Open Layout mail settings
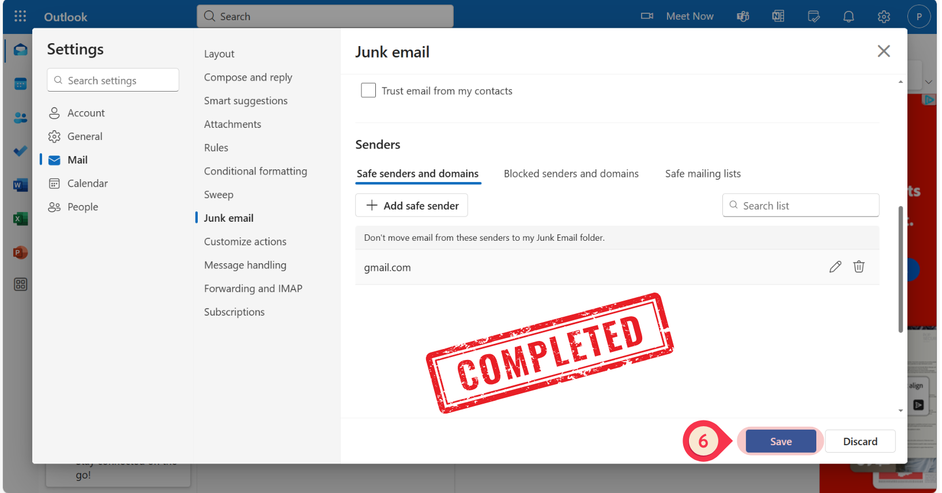Image resolution: width=942 pixels, height=493 pixels. [219, 54]
